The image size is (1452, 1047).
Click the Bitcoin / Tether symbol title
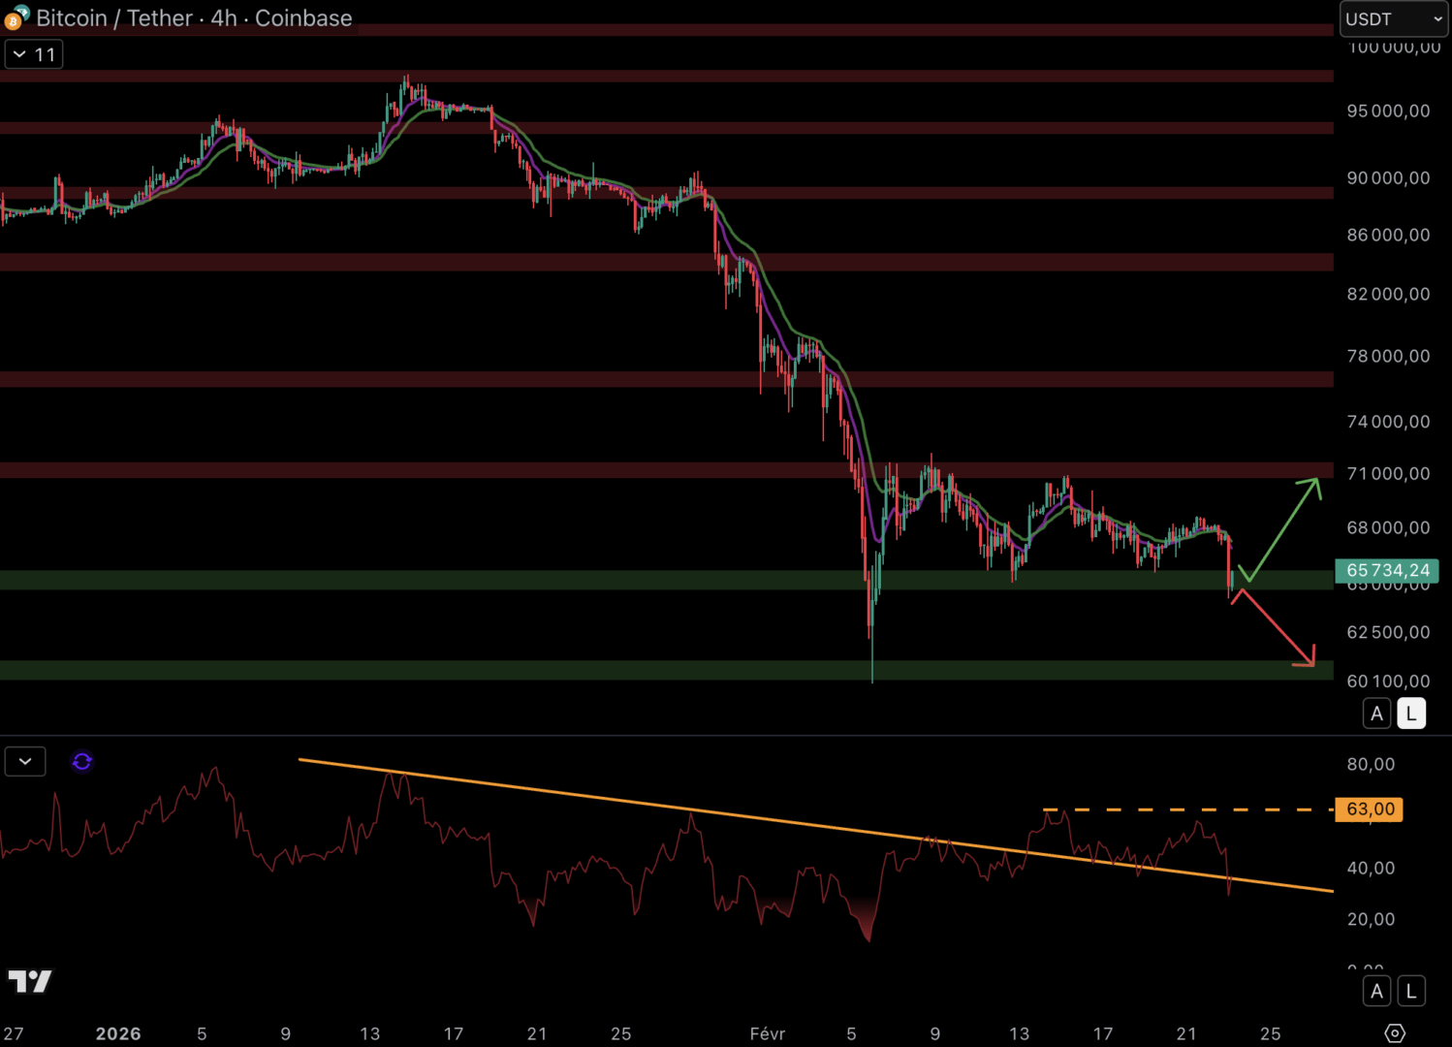(x=194, y=18)
